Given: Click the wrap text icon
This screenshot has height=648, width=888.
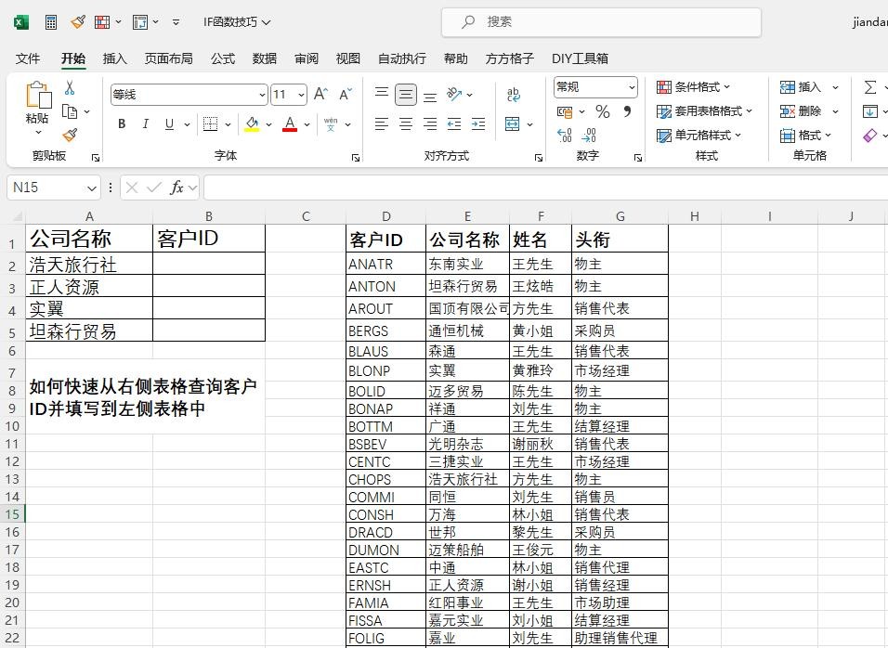Looking at the screenshot, I should coord(514,95).
